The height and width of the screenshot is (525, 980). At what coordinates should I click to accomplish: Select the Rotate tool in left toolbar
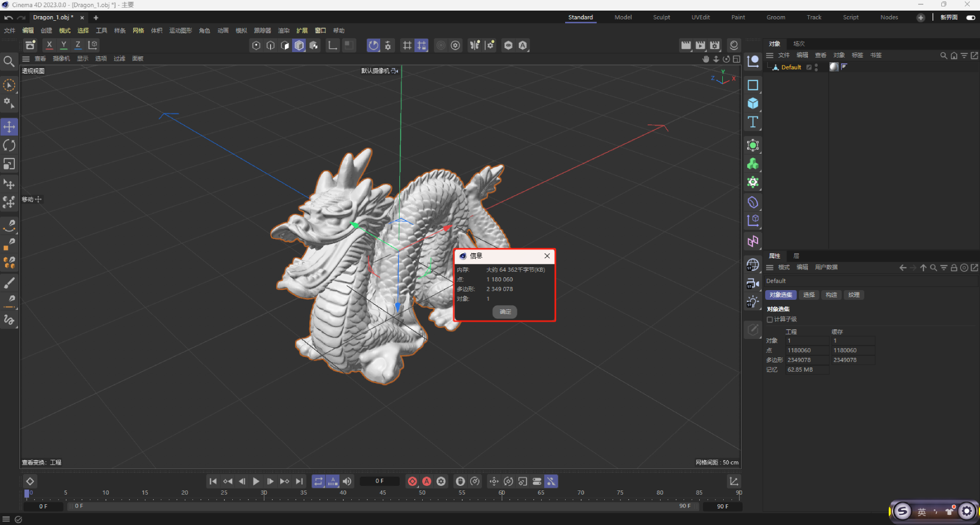(x=9, y=146)
